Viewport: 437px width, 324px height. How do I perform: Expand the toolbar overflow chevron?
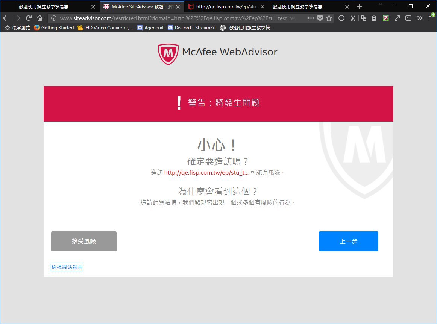point(420,18)
